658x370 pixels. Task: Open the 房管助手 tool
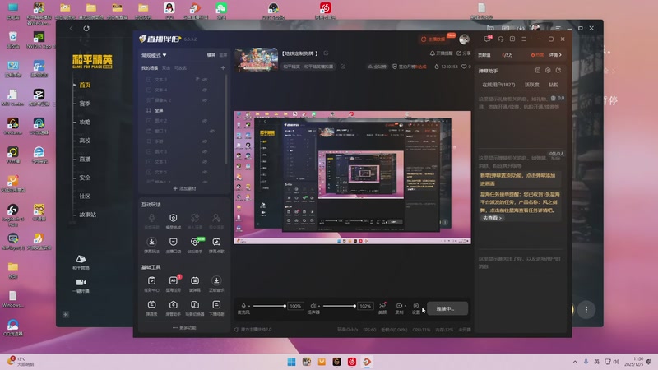pos(173,307)
